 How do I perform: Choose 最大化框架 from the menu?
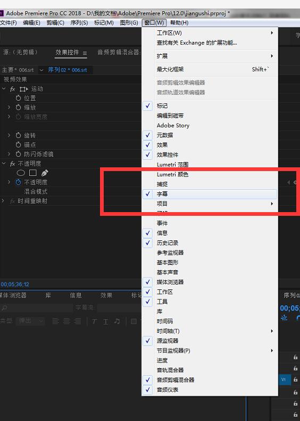tap(210, 69)
